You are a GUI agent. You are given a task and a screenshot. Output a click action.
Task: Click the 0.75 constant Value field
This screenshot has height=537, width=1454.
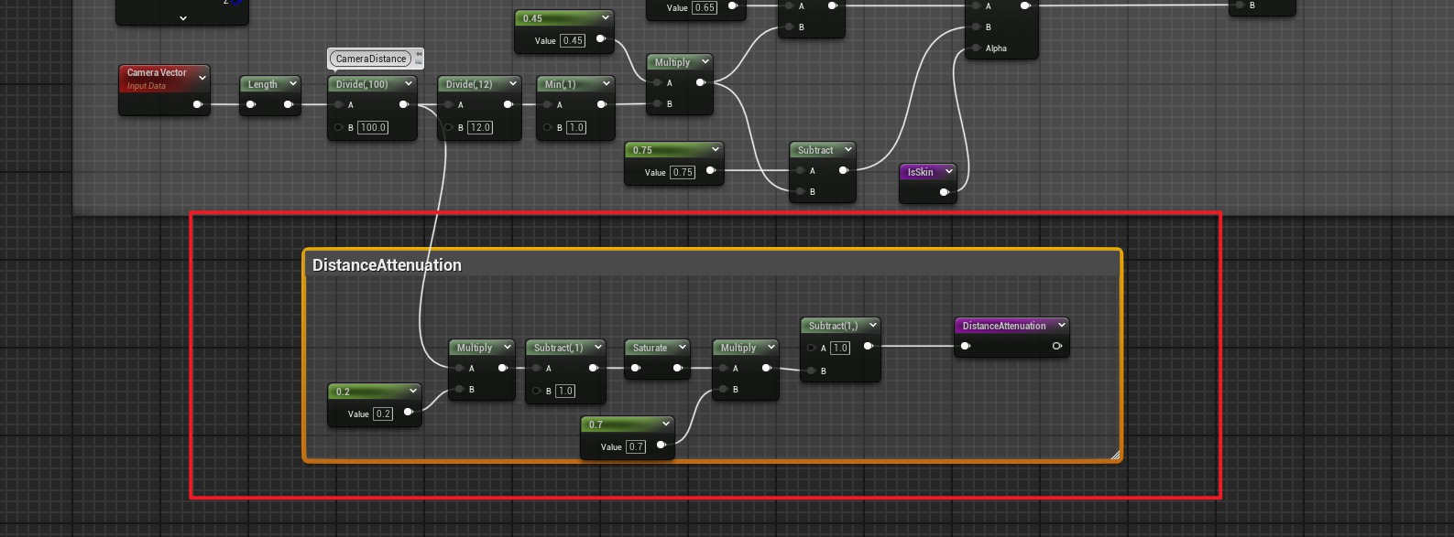click(683, 172)
